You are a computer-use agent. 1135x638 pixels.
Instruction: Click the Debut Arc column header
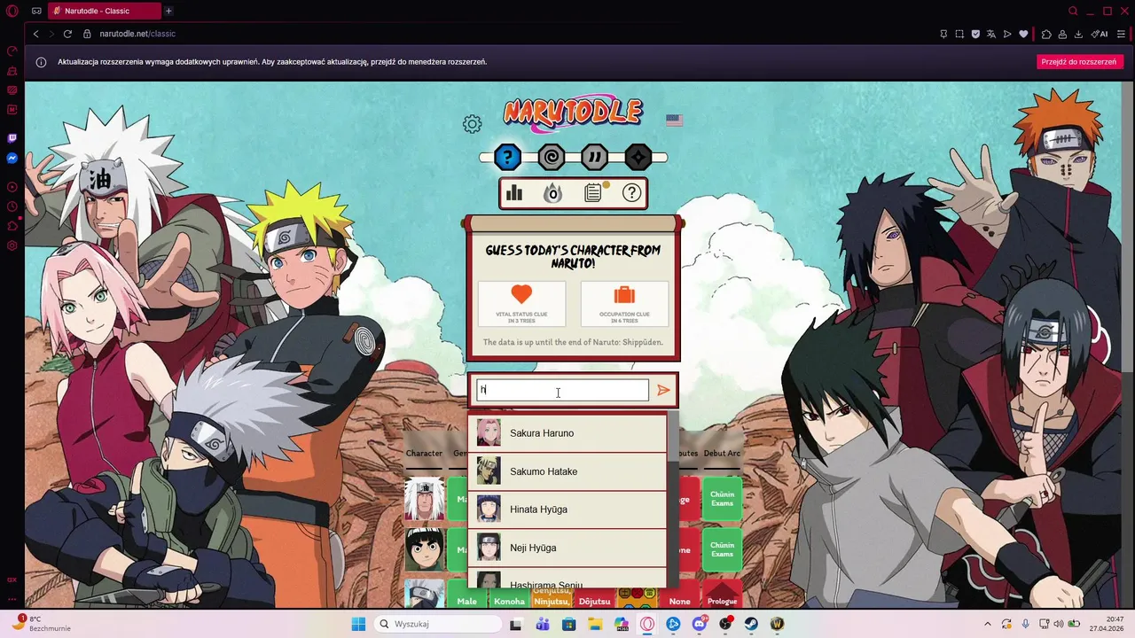pos(722,454)
